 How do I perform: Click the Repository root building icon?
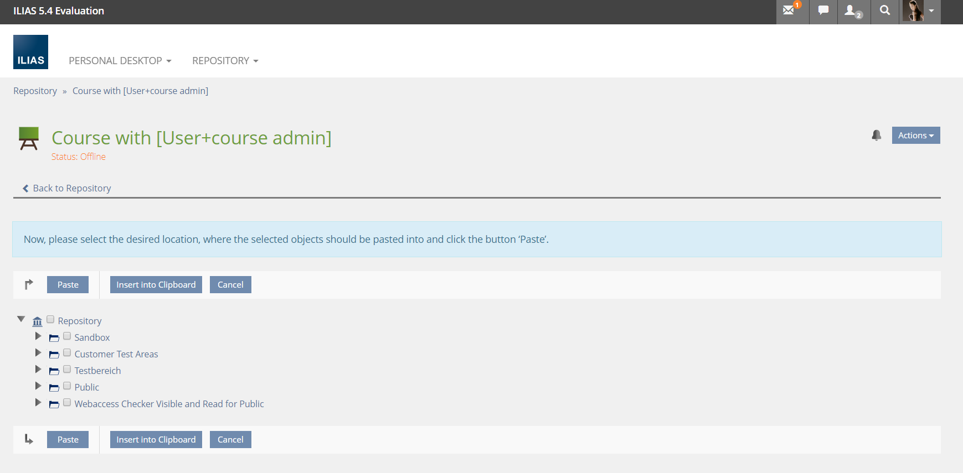(x=37, y=321)
